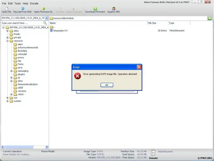The height and width of the screenshot is (161, 214).
Task: Select the timezonelocalization tree item
Action: coord(28,84)
